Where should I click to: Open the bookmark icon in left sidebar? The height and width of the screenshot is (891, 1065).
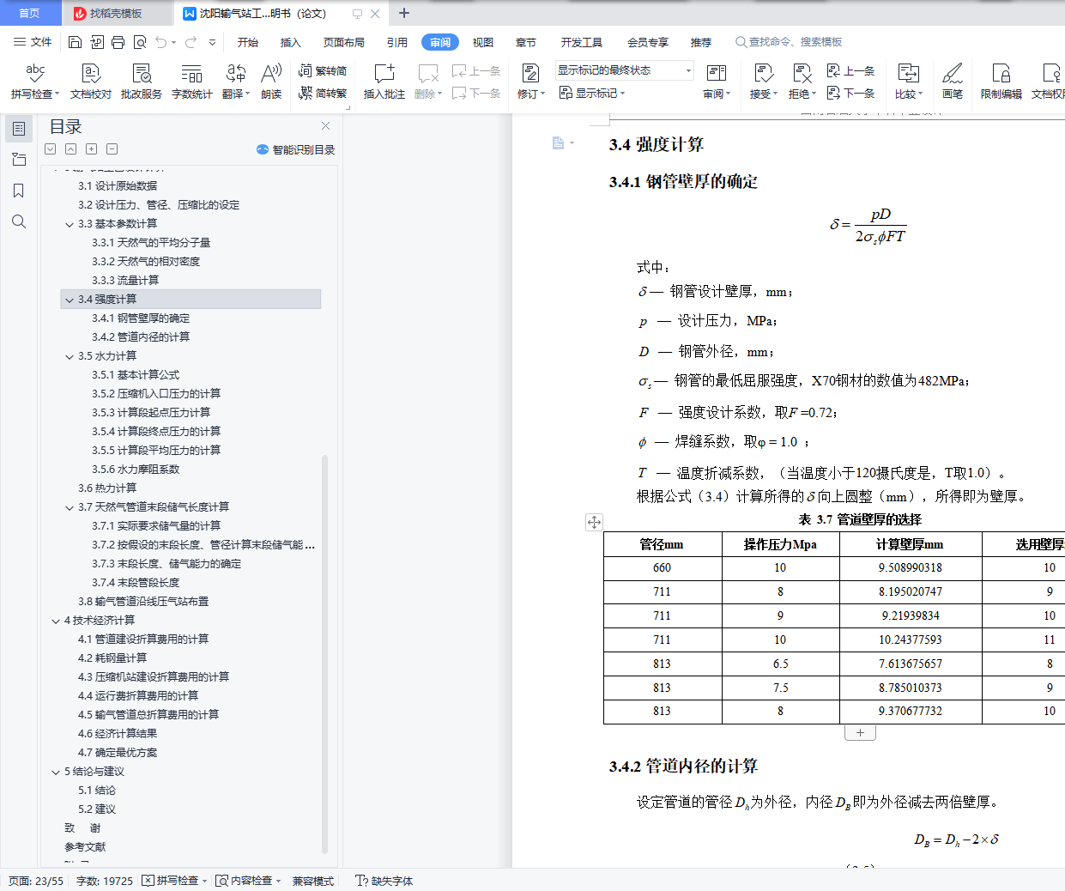pyautogui.click(x=19, y=191)
